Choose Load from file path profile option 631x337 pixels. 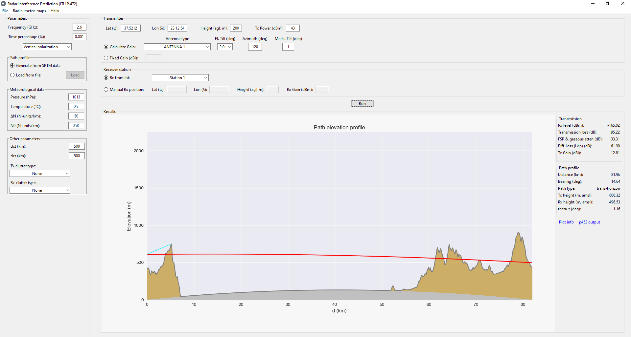click(x=12, y=75)
